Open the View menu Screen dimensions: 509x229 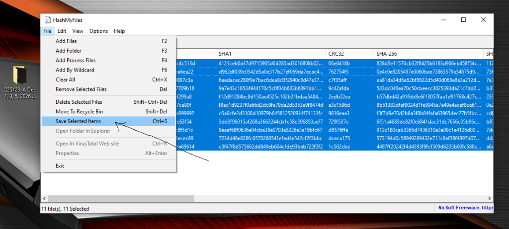pos(78,31)
